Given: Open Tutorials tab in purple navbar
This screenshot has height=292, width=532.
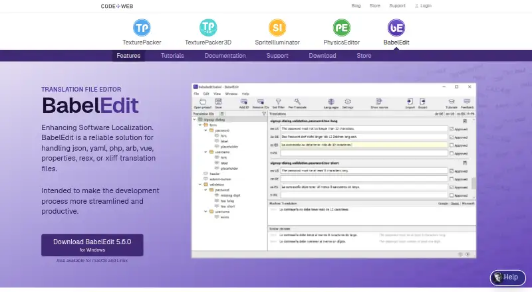Looking at the screenshot, I should 172,56.
